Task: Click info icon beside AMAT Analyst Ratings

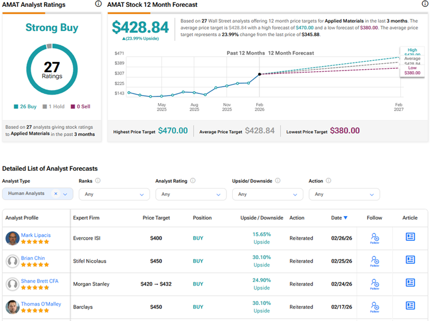Action: coord(98,4)
